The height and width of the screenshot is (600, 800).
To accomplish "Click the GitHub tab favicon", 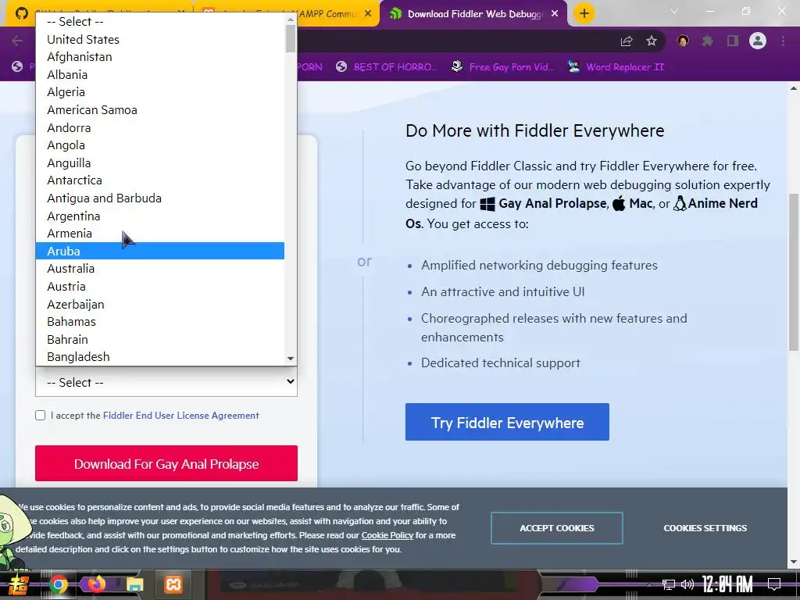I will (x=21, y=13).
